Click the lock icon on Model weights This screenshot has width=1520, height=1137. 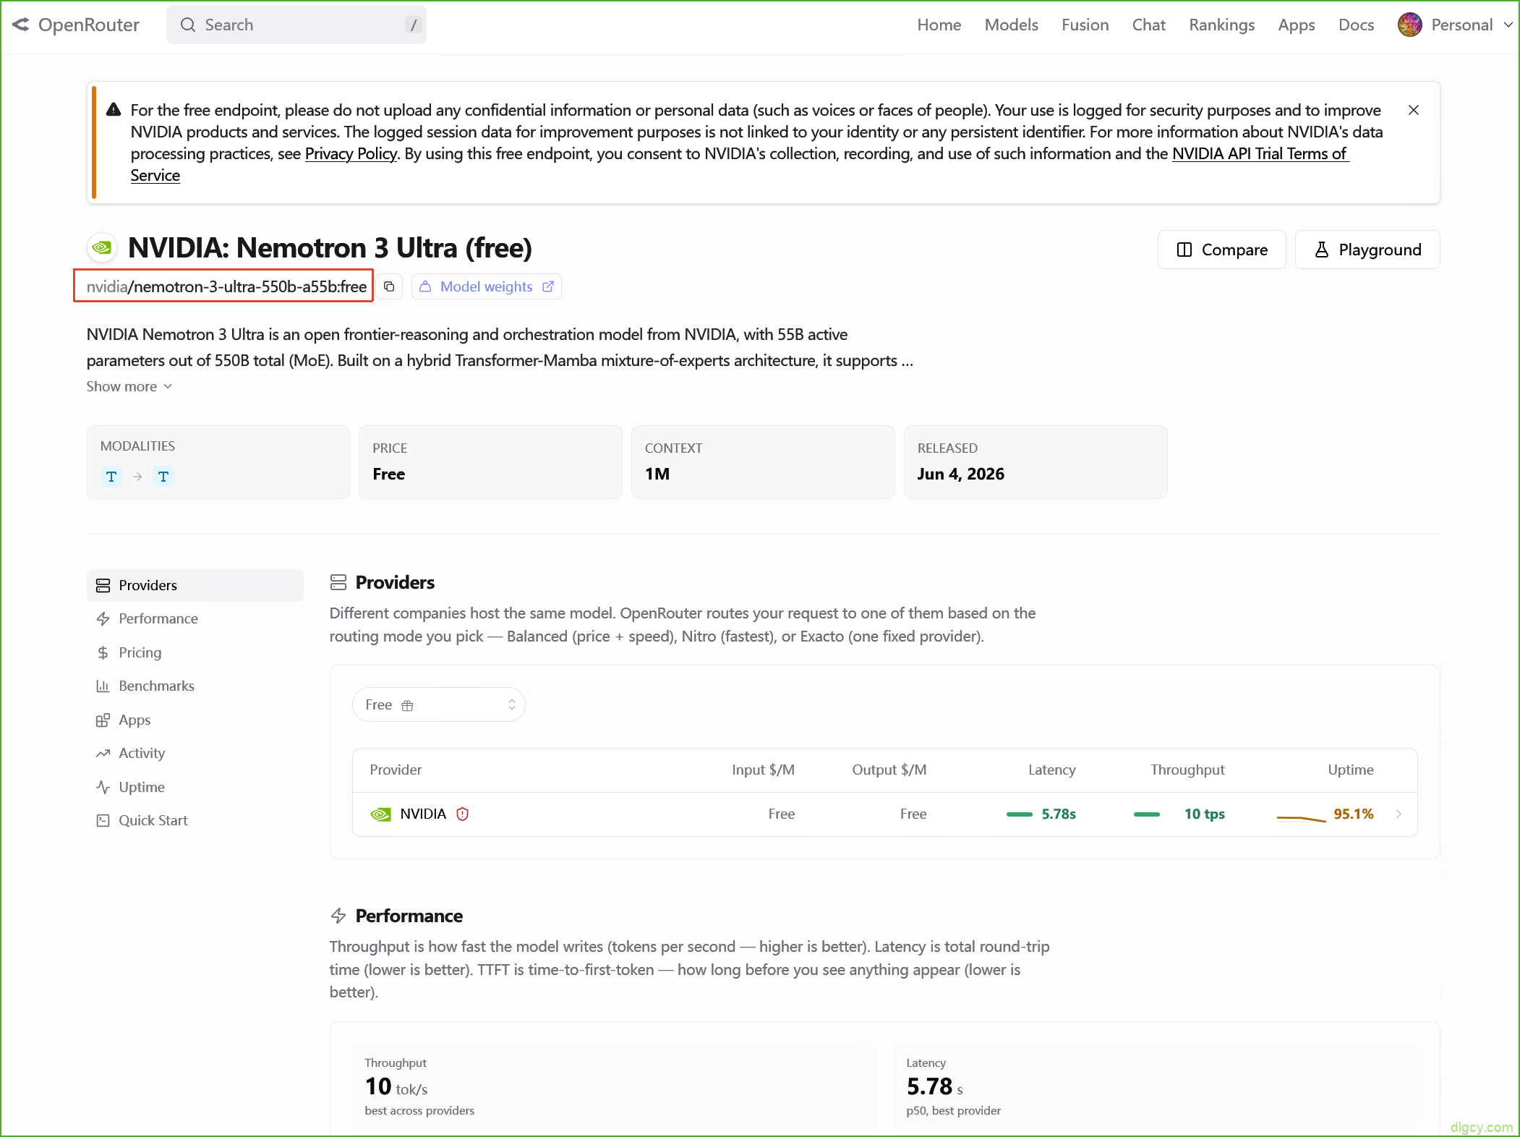(x=426, y=286)
